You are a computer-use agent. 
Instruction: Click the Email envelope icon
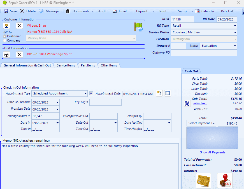click(x=115, y=11)
